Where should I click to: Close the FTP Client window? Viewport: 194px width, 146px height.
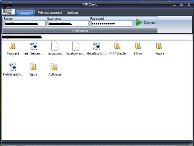[x=189, y=5]
